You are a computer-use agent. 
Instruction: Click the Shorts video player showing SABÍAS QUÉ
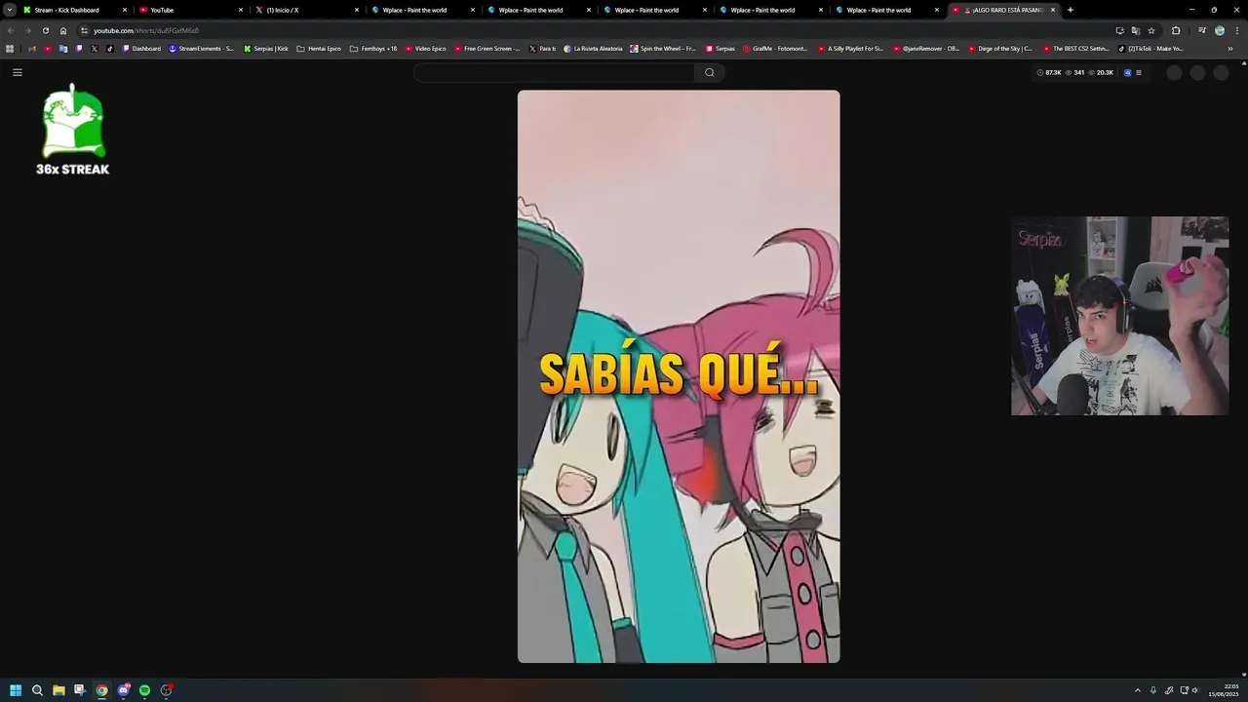[679, 376]
